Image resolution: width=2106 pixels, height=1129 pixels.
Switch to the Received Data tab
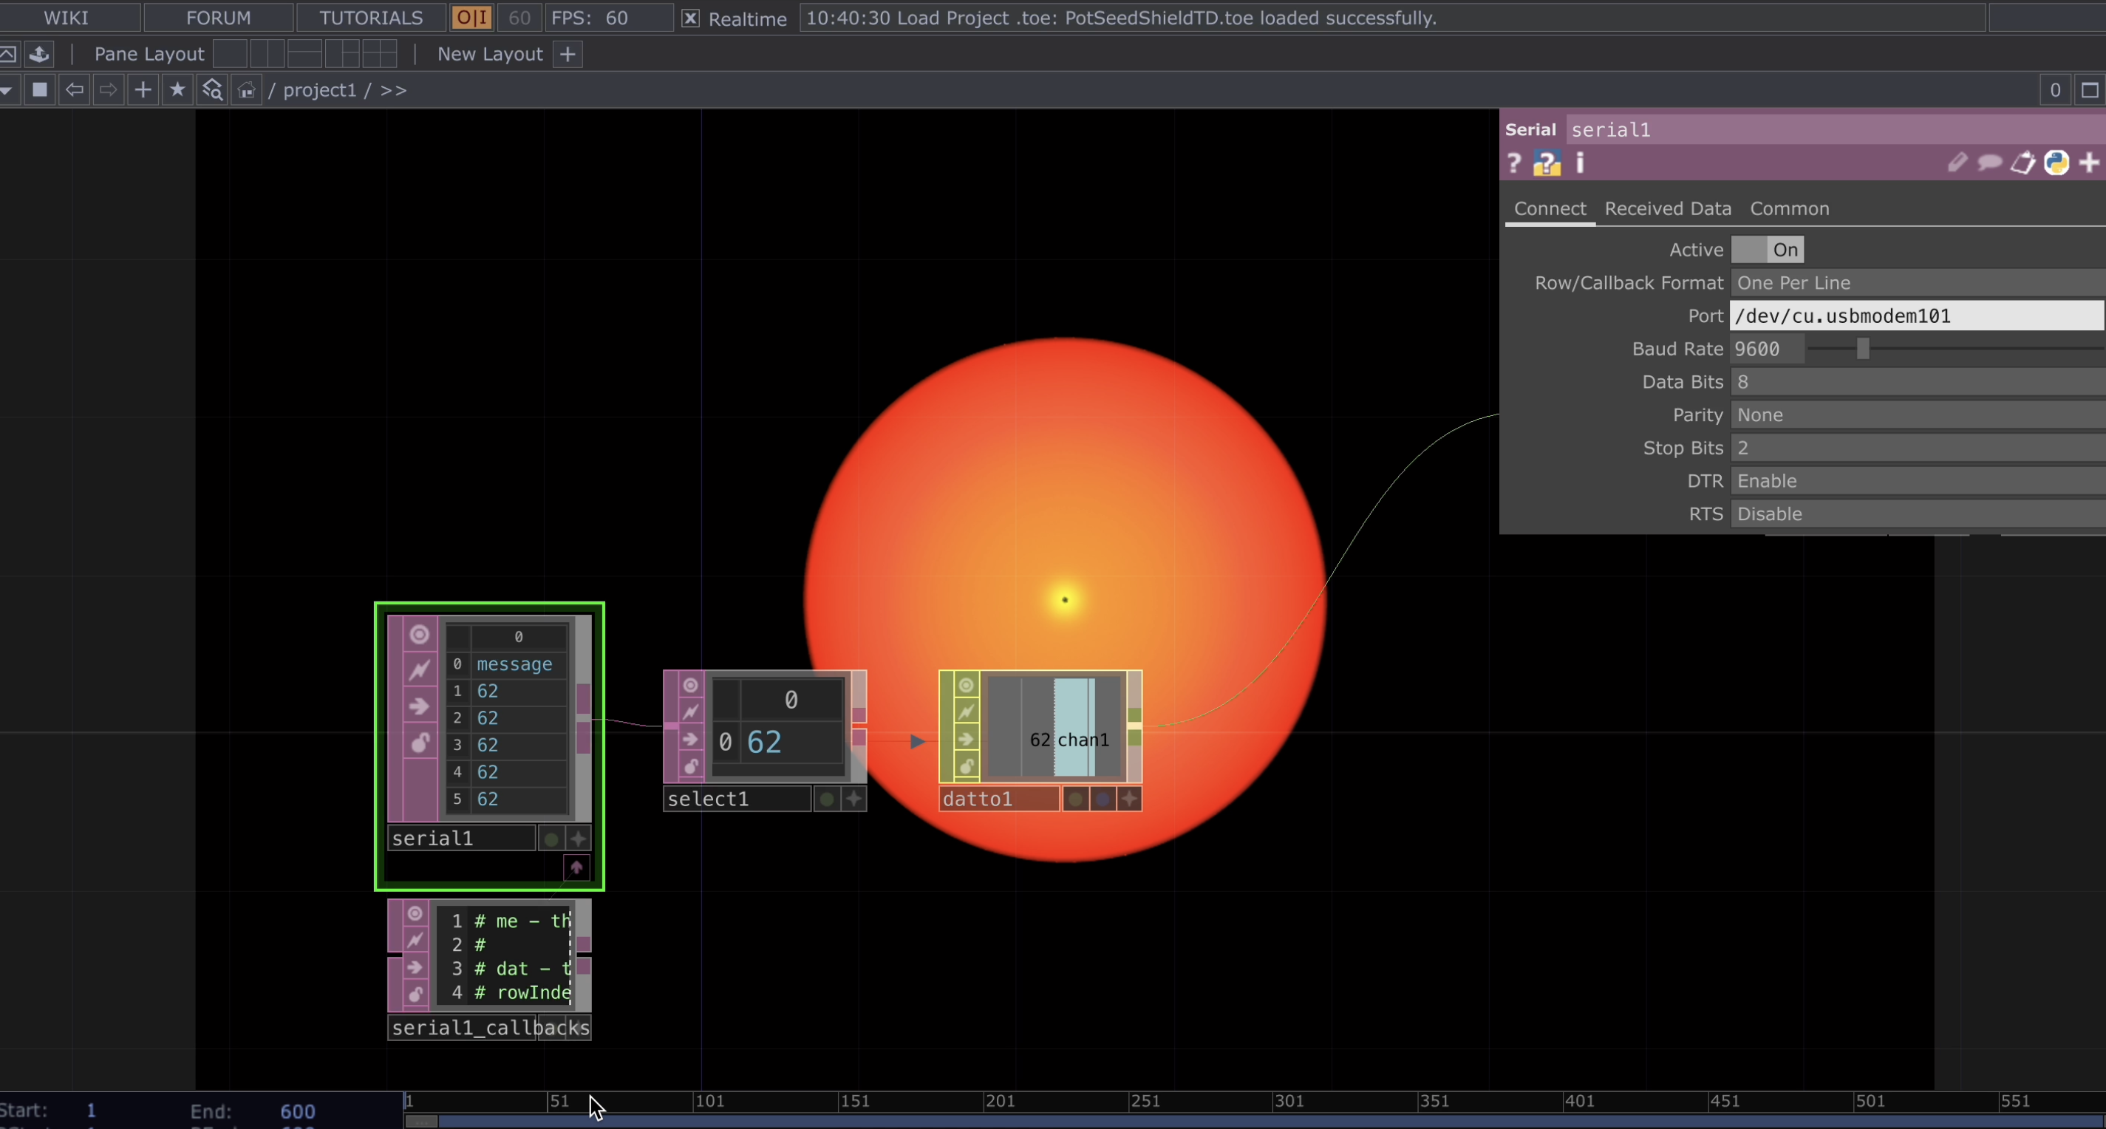point(1667,208)
